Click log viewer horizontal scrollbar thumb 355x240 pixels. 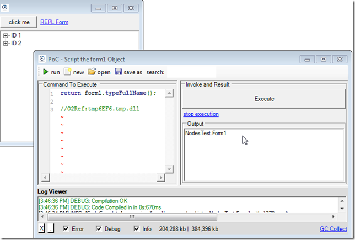pyautogui.click(x=132, y=217)
